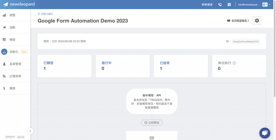Click the account card icon
This screenshot has height=140, width=276.
(x=265, y=4)
